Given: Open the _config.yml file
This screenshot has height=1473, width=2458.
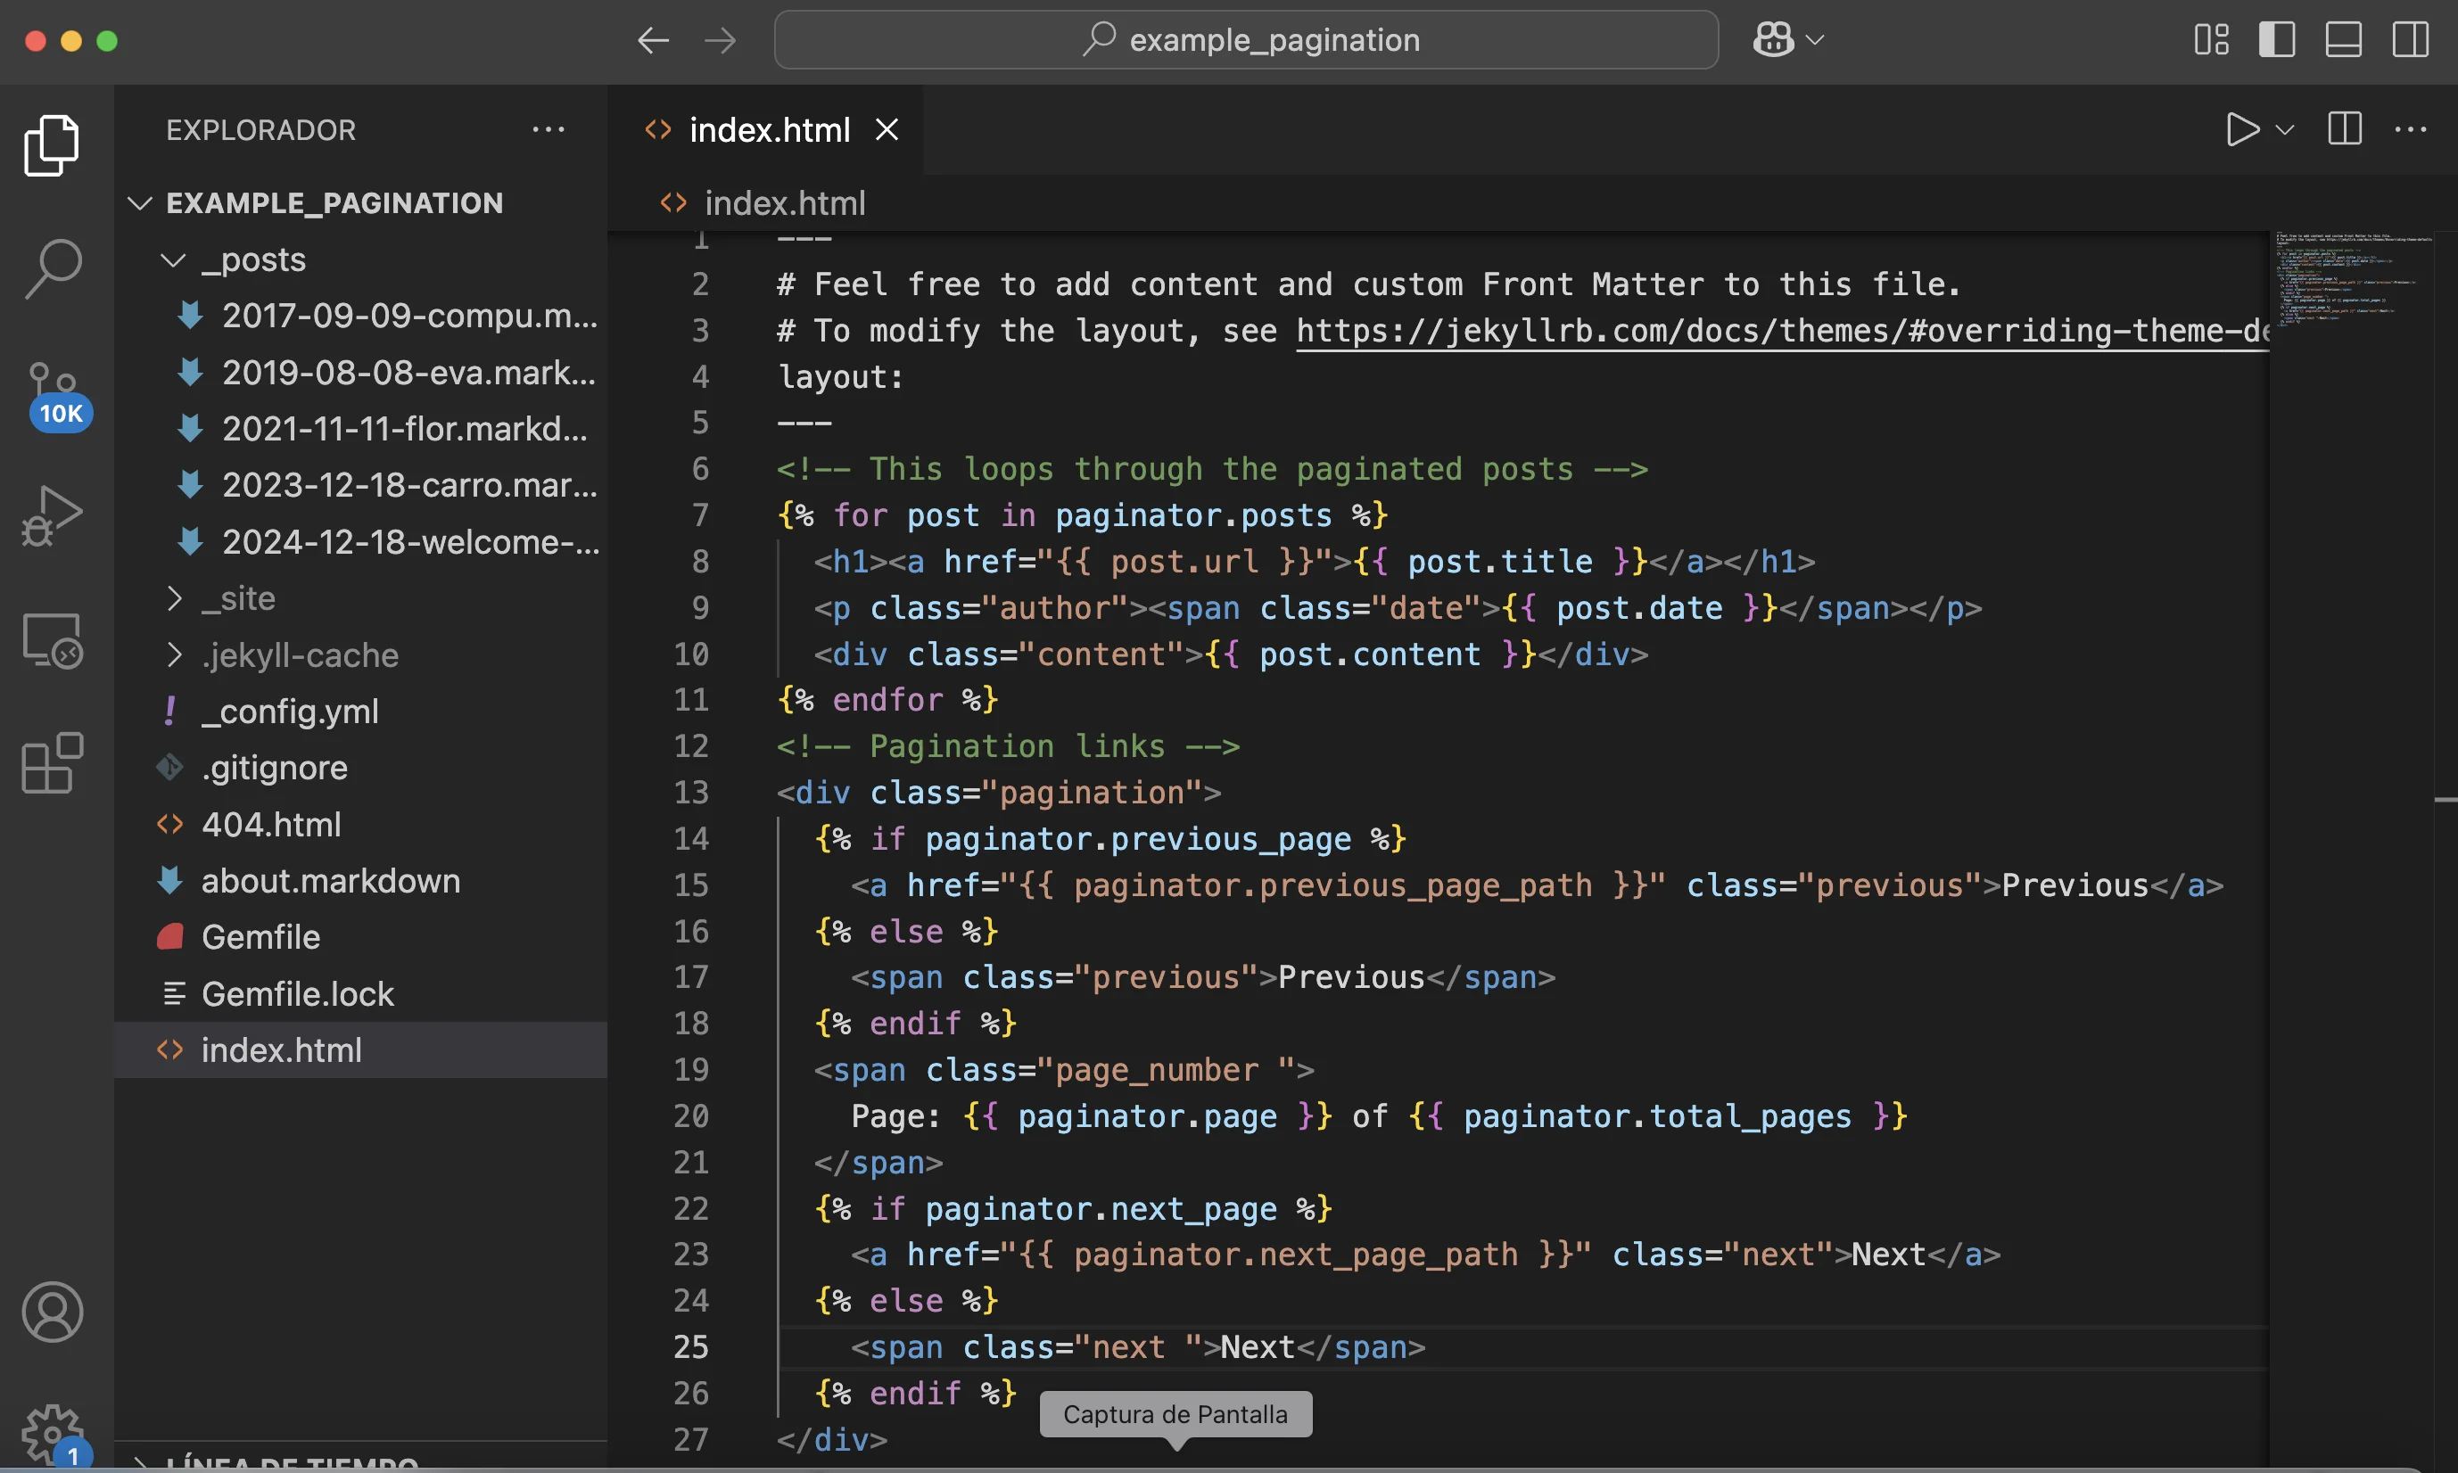Looking at the screenshot, I should tap(361, 712).
